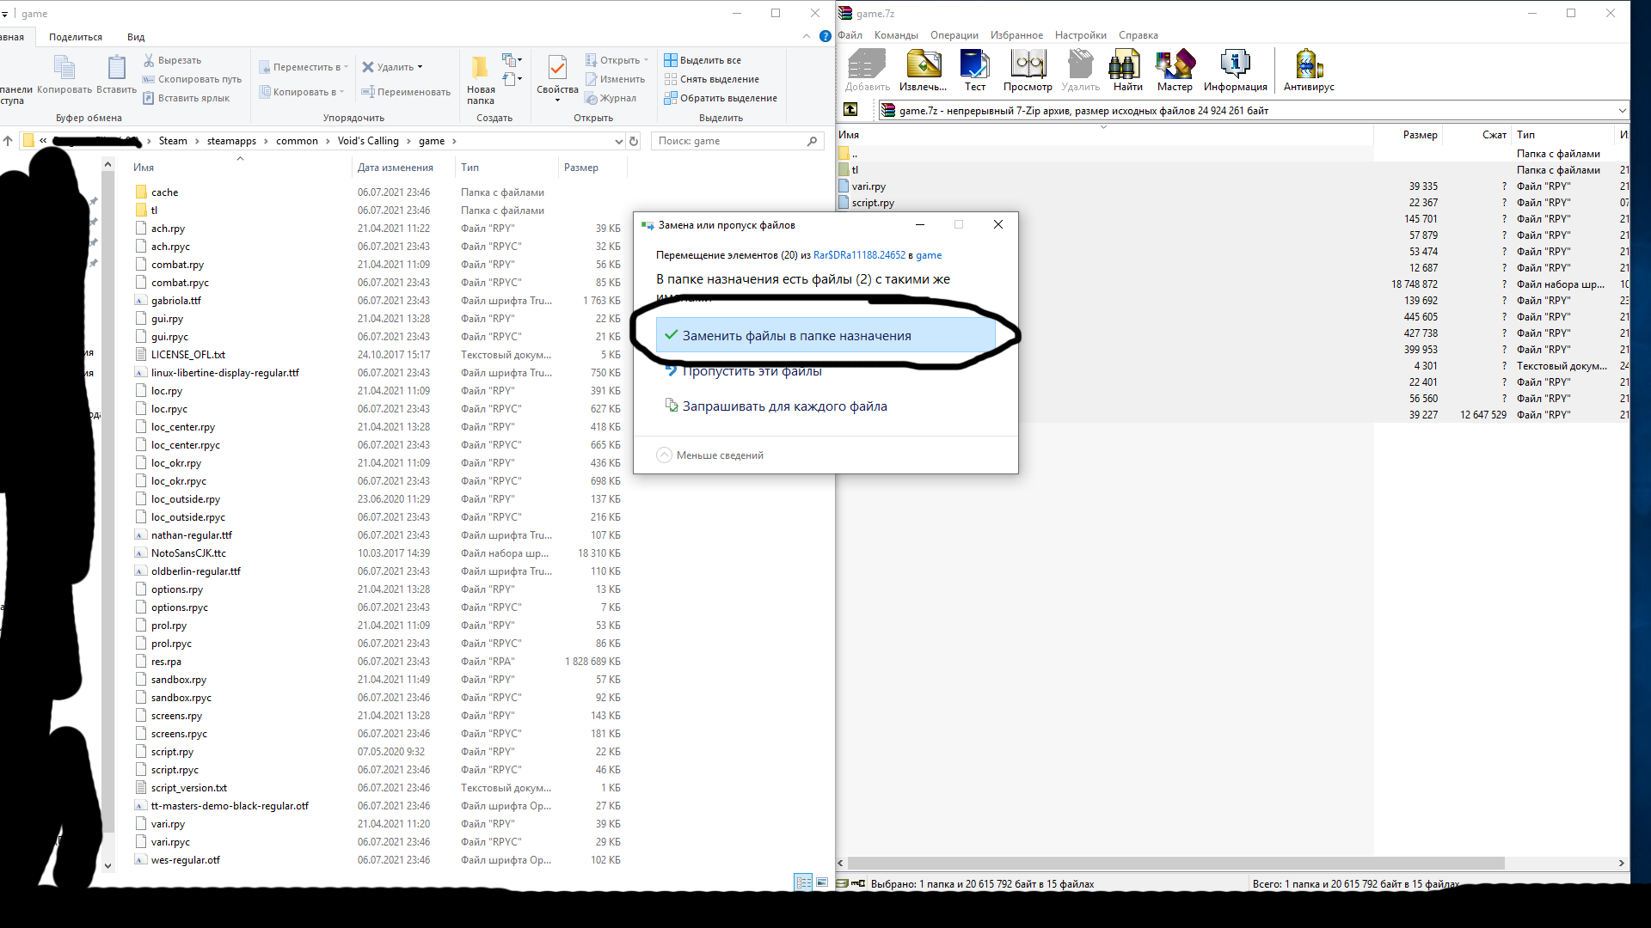This screenshot has height=928, width=1651.
Task: Open the WinRAR Commands menu
Action: coord(895,35)
